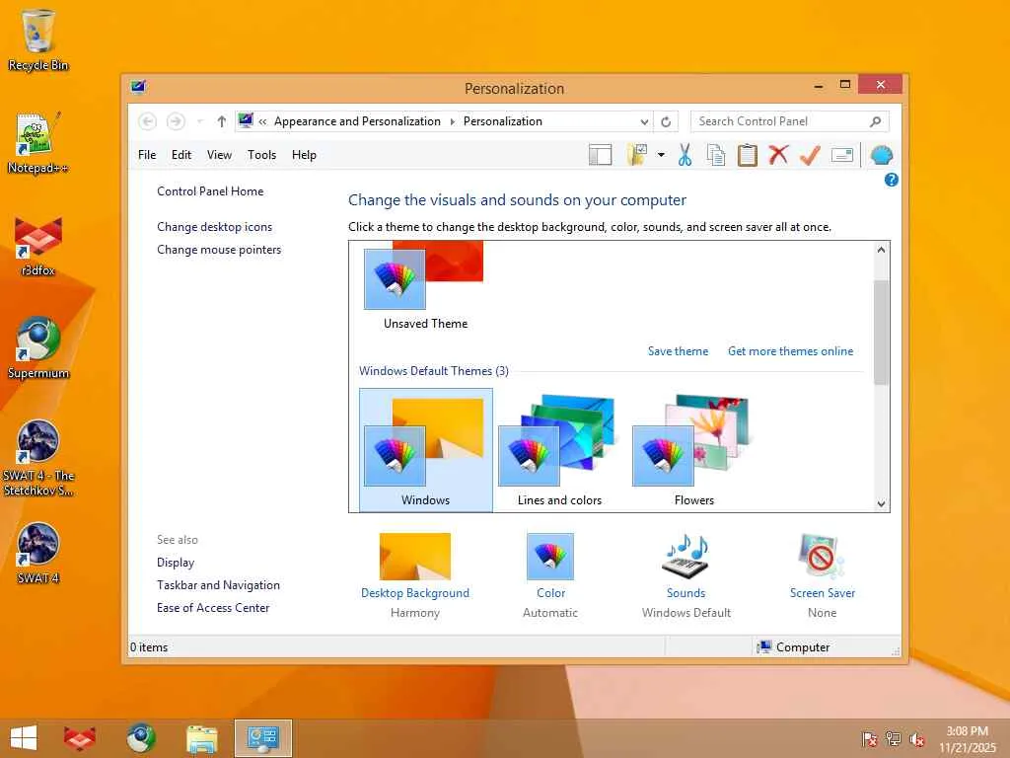The height and width of the screenshot is (758, 1010).
Task: Select the Lines and colors theme
Action: click(560, 450)
